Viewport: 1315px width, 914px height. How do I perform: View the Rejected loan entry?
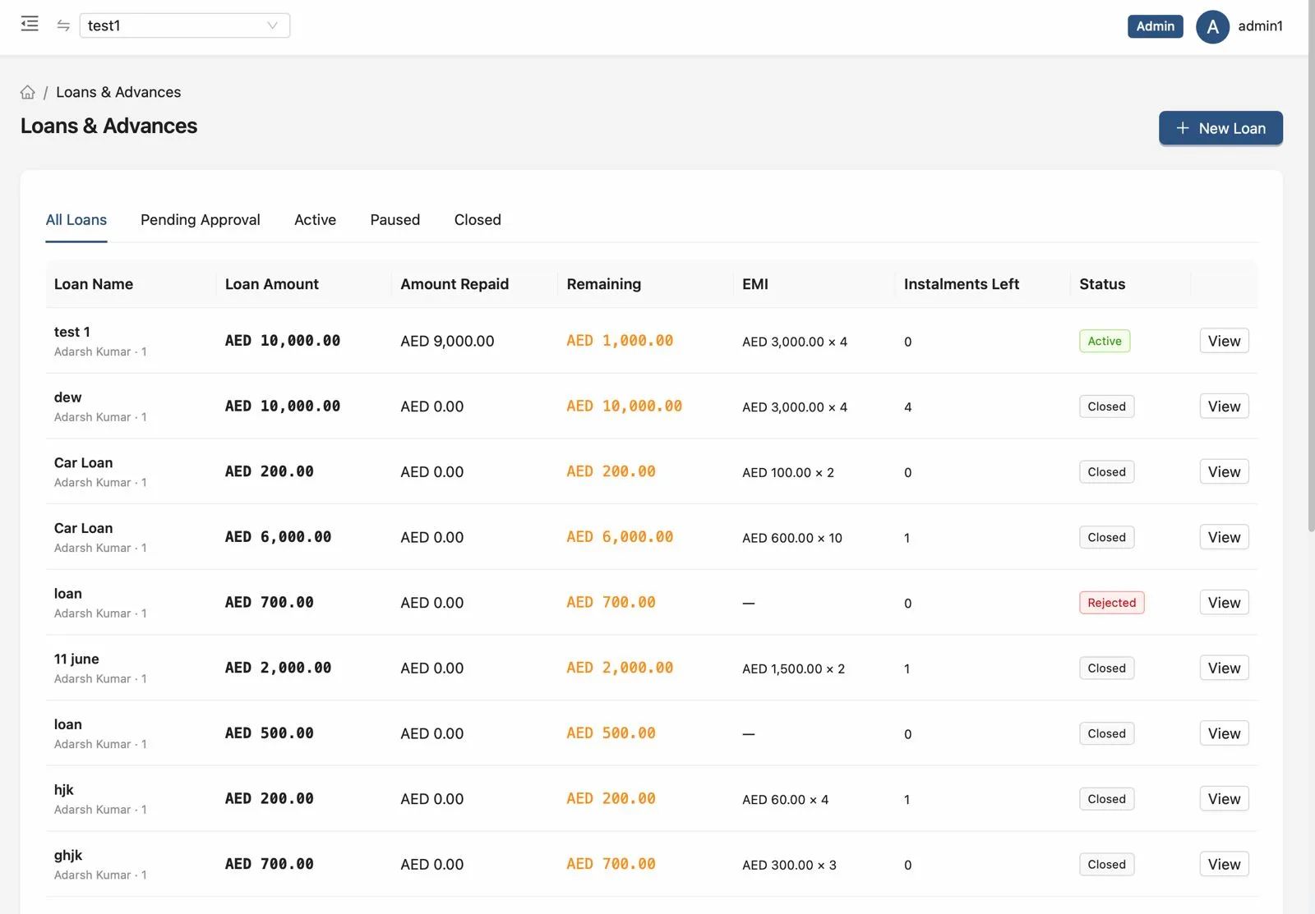(x=1224, y=603)
